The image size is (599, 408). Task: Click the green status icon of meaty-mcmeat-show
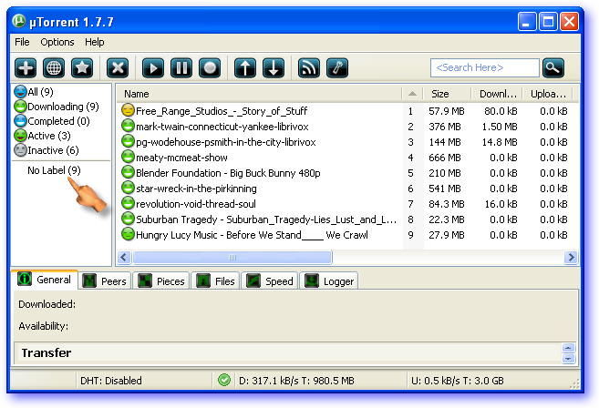[x=128, y=157]
